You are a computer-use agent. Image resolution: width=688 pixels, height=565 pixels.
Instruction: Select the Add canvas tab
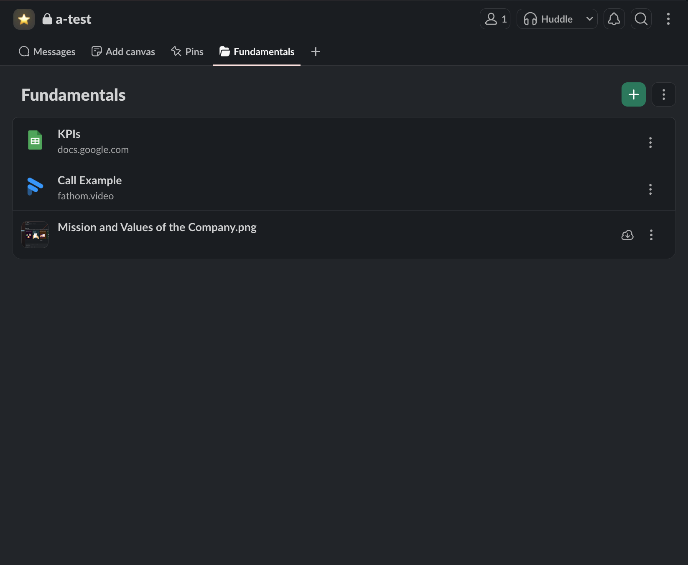pyautogui.click(x=123, y=52)
